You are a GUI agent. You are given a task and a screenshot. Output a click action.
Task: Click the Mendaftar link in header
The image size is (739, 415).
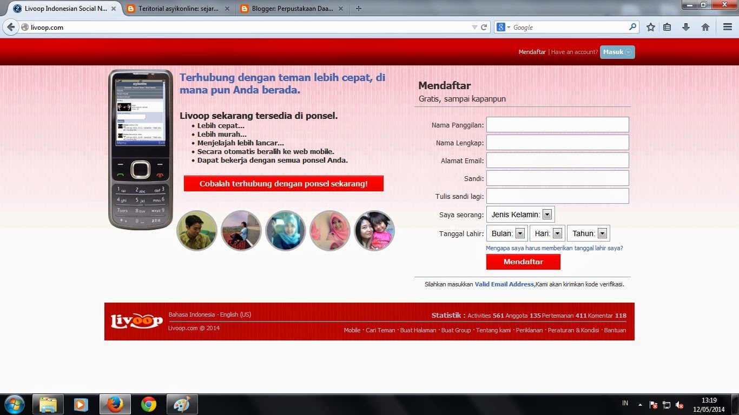click(532, 52)
